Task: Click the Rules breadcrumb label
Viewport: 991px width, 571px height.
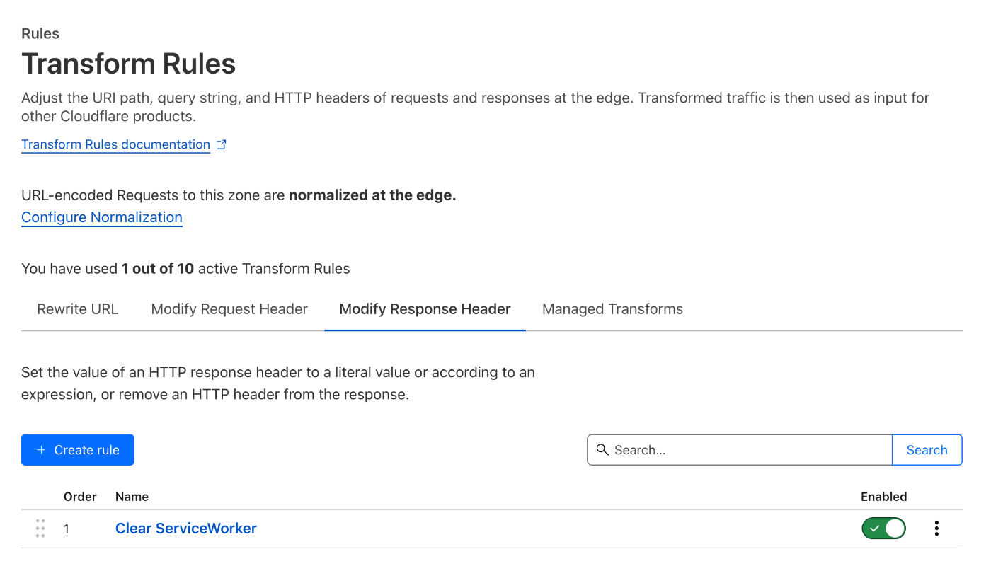Action: point(40,34)
